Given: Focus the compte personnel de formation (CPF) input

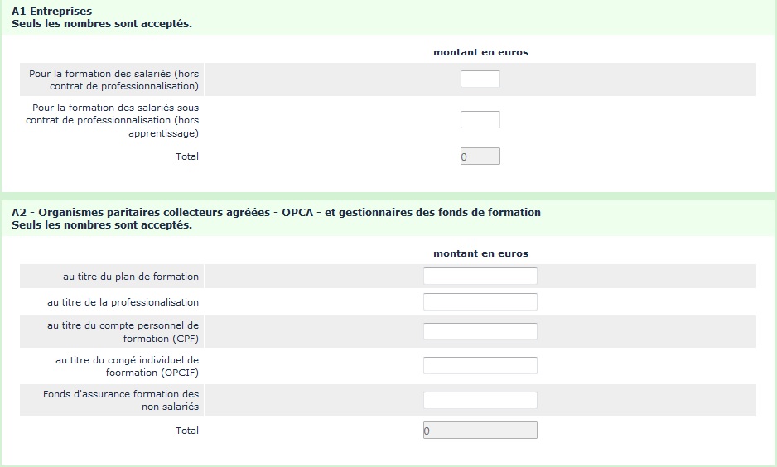Looking at the screenshot, I should 480,331.
